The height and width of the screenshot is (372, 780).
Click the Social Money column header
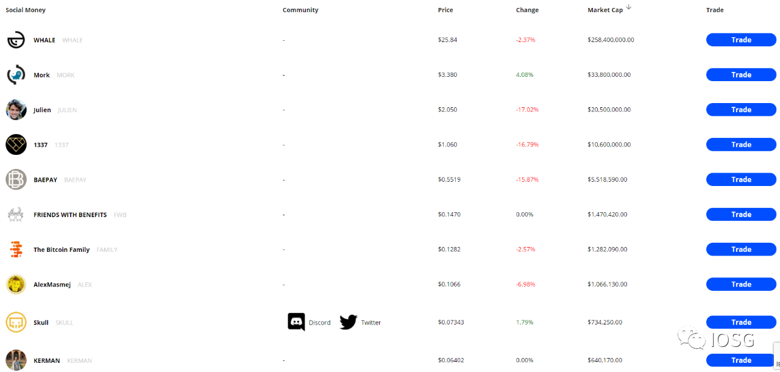pos(26,10)
